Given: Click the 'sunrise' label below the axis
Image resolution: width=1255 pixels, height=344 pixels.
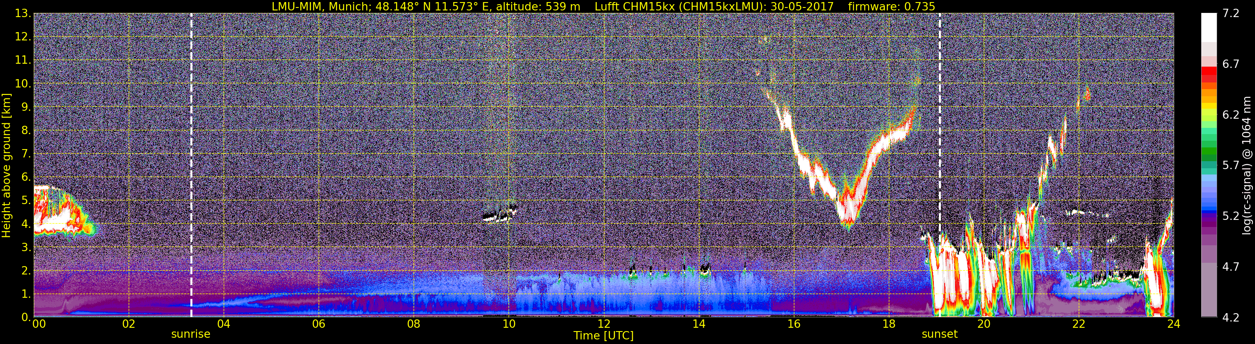Looking at the screenshot, I should pyautogui.click(x=190, y=334).
